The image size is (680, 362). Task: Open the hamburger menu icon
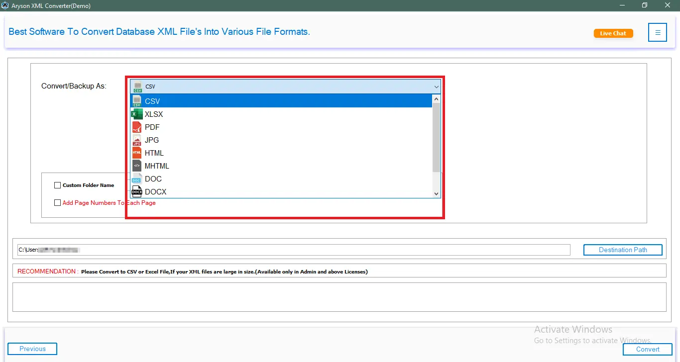click(658, 33)
